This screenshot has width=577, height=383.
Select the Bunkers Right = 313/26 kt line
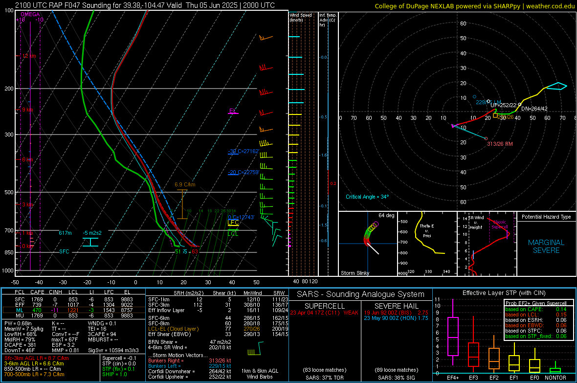coord(190,360)
